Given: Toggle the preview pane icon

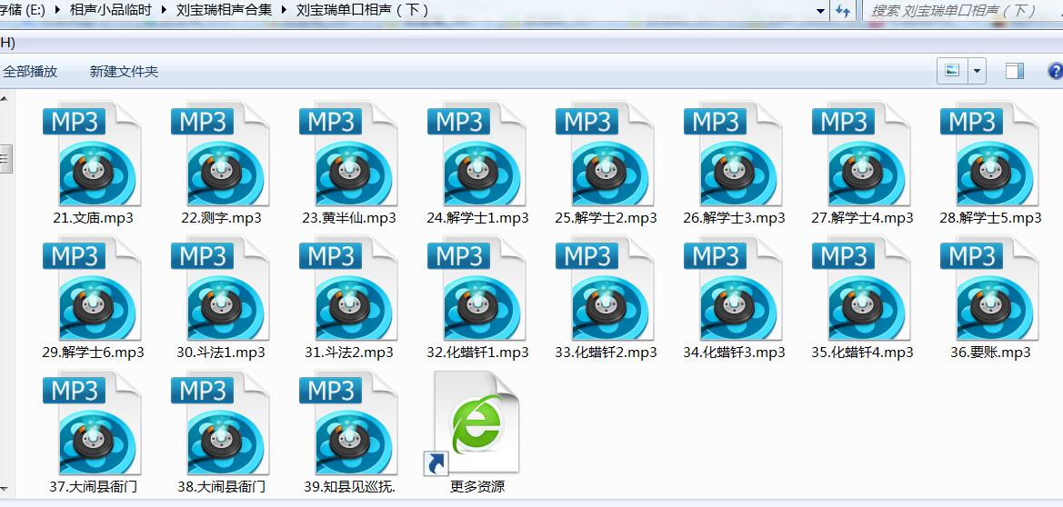Looking at the screenshot, I should (x=1014, y=71).
